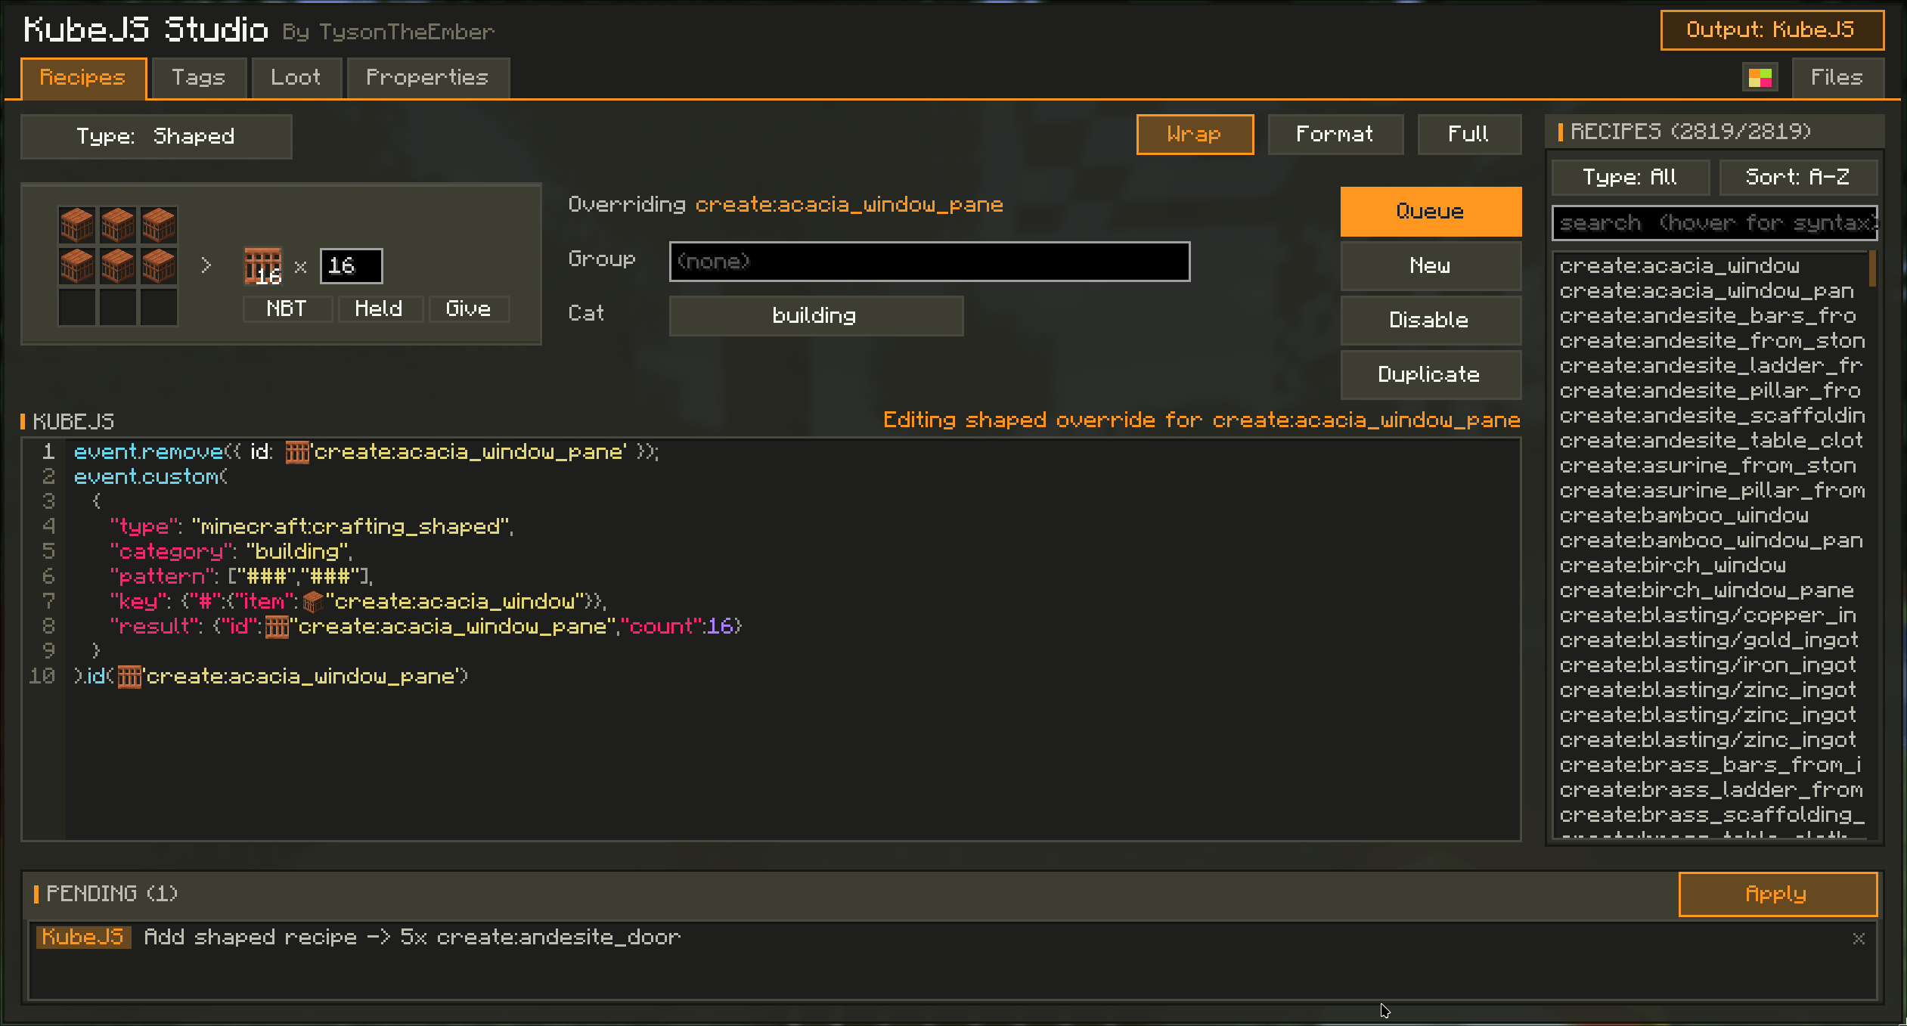Switch the Output: KubeJS mode
The image size is (1907, 1026).
click(1772, 30)
